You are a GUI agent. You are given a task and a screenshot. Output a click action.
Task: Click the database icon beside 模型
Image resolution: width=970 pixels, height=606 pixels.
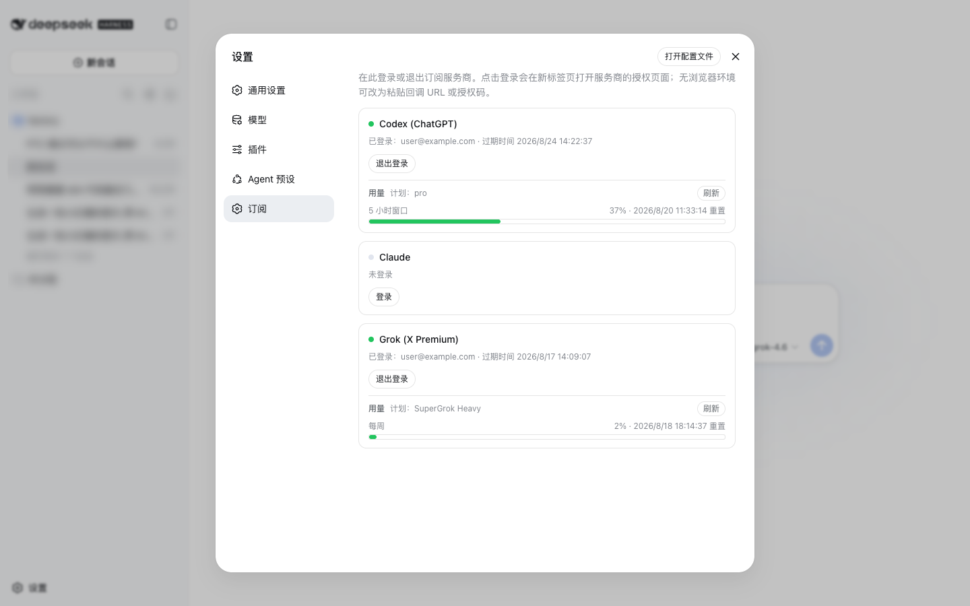pos(237,120)
